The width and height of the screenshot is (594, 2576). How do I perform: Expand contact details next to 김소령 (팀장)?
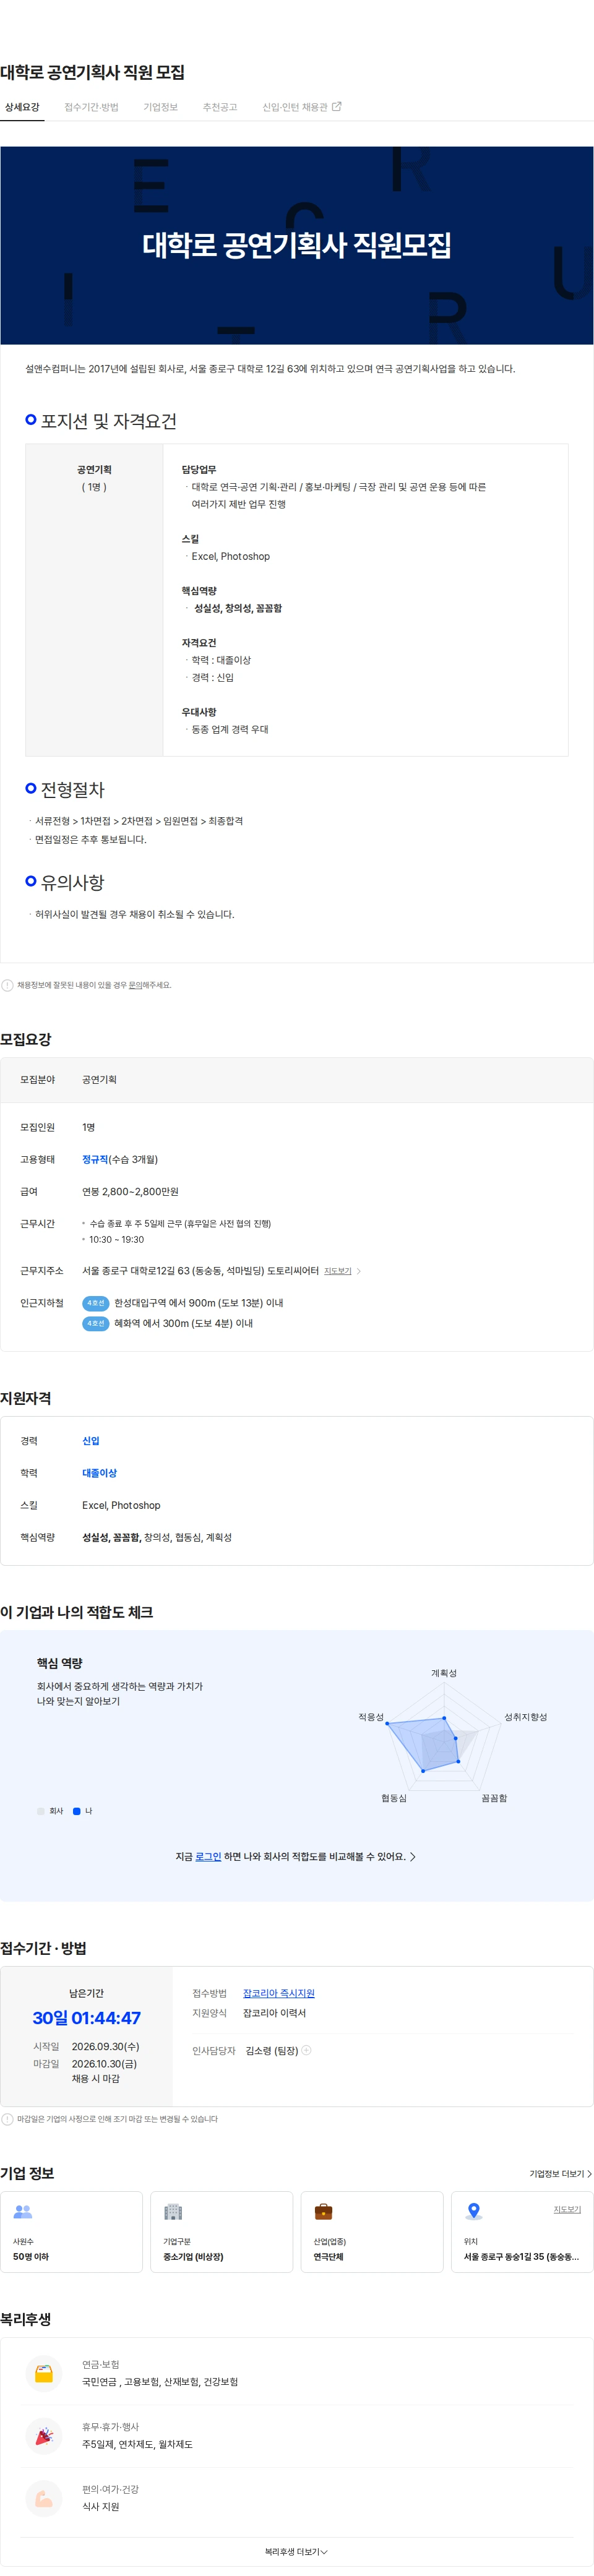306,2050
